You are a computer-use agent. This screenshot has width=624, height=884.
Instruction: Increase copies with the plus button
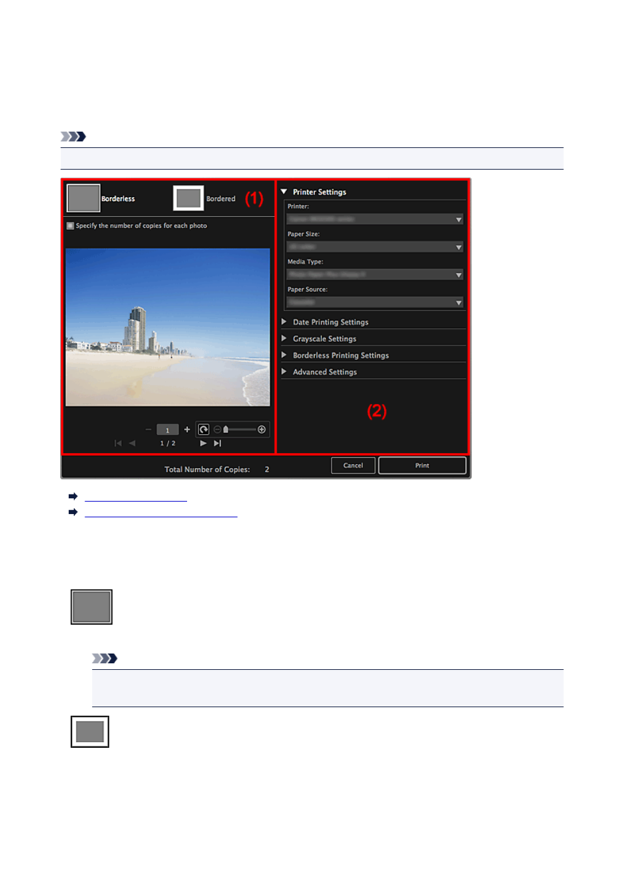pyautogui.click(x=187, y=430)
